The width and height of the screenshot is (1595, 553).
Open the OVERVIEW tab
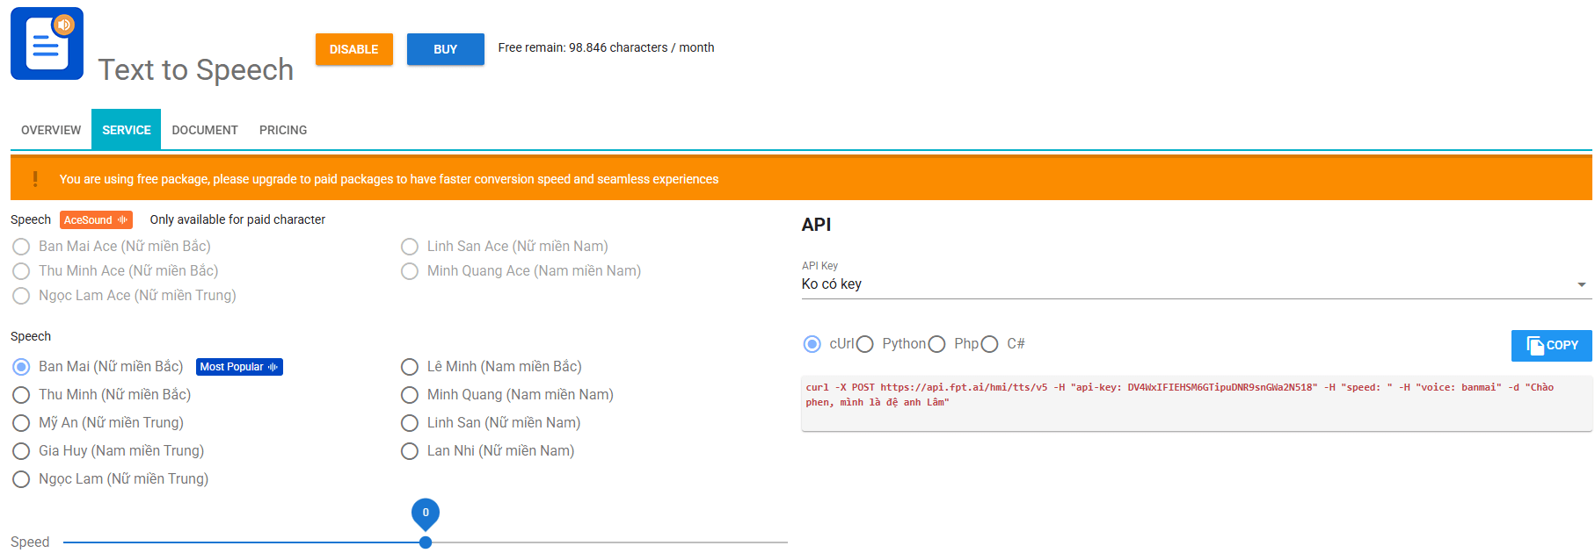point(51,130)
